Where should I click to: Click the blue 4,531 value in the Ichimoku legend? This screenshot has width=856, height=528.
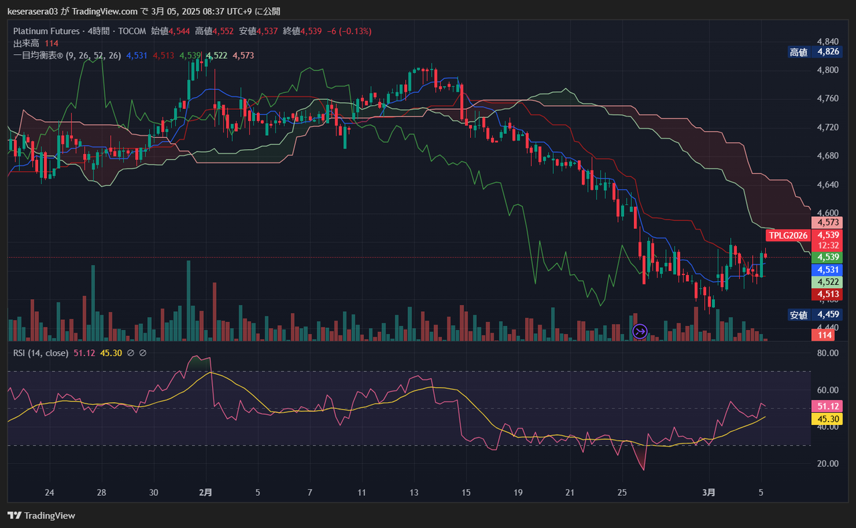pyautogui.click(x=136, y=56)
